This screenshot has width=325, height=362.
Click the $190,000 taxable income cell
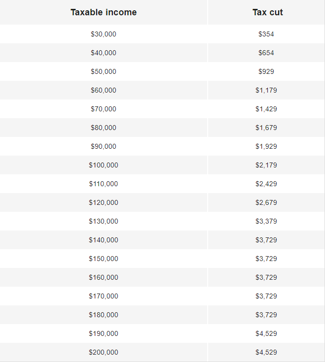[104, 333]
